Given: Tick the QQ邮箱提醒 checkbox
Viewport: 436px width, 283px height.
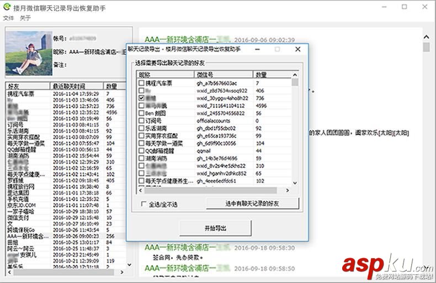Looking at the screenshot, I should pyautogui.click(x=141, y=150).
